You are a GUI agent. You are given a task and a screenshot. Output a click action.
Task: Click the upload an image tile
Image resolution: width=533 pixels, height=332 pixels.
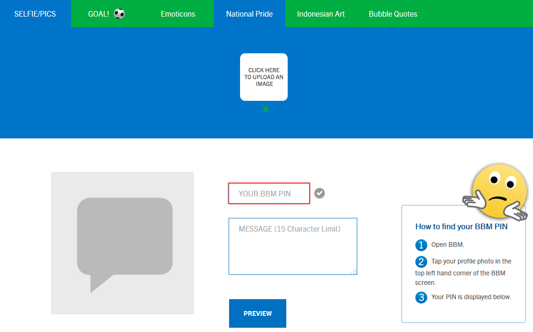click(x=264, y=77)
